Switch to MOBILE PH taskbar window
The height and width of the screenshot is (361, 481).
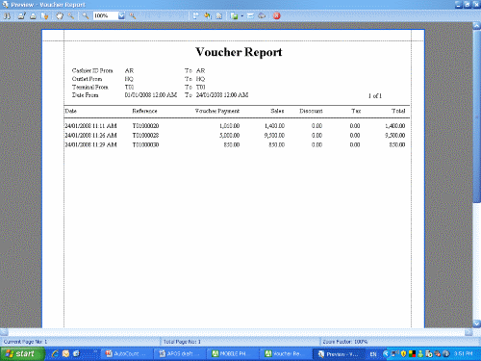pyautogui.click(x=232, y=353)
